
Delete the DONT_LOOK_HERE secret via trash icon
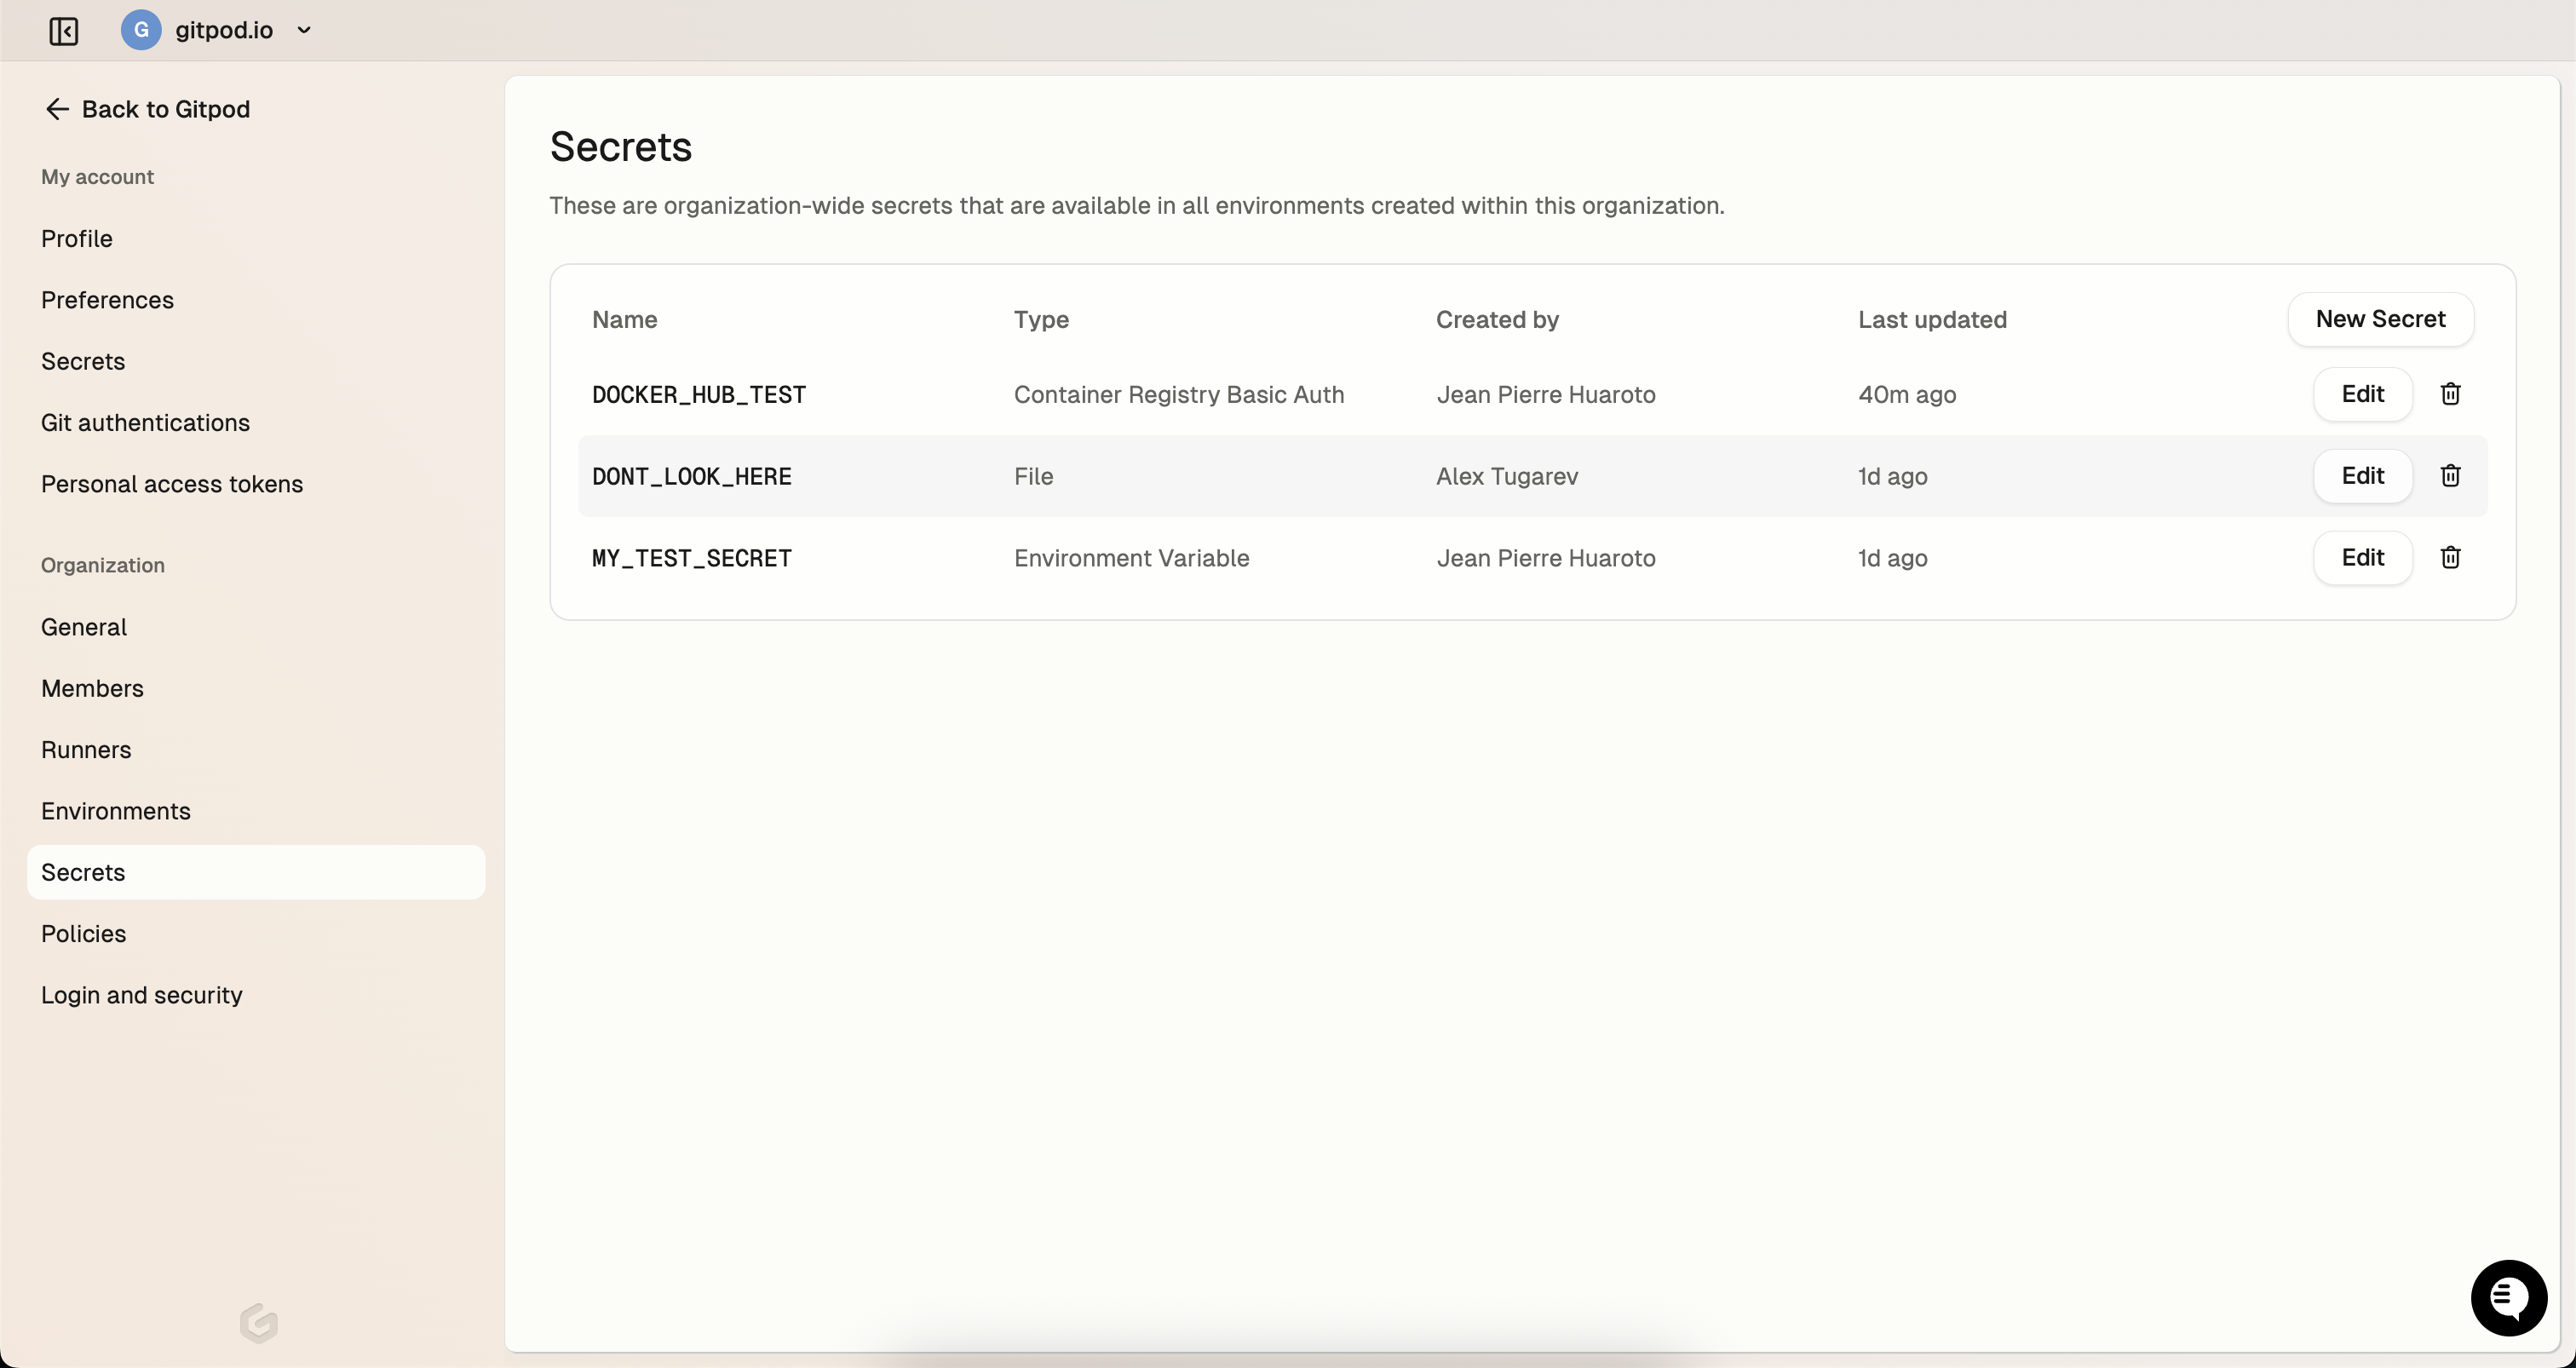(2450, 476)
